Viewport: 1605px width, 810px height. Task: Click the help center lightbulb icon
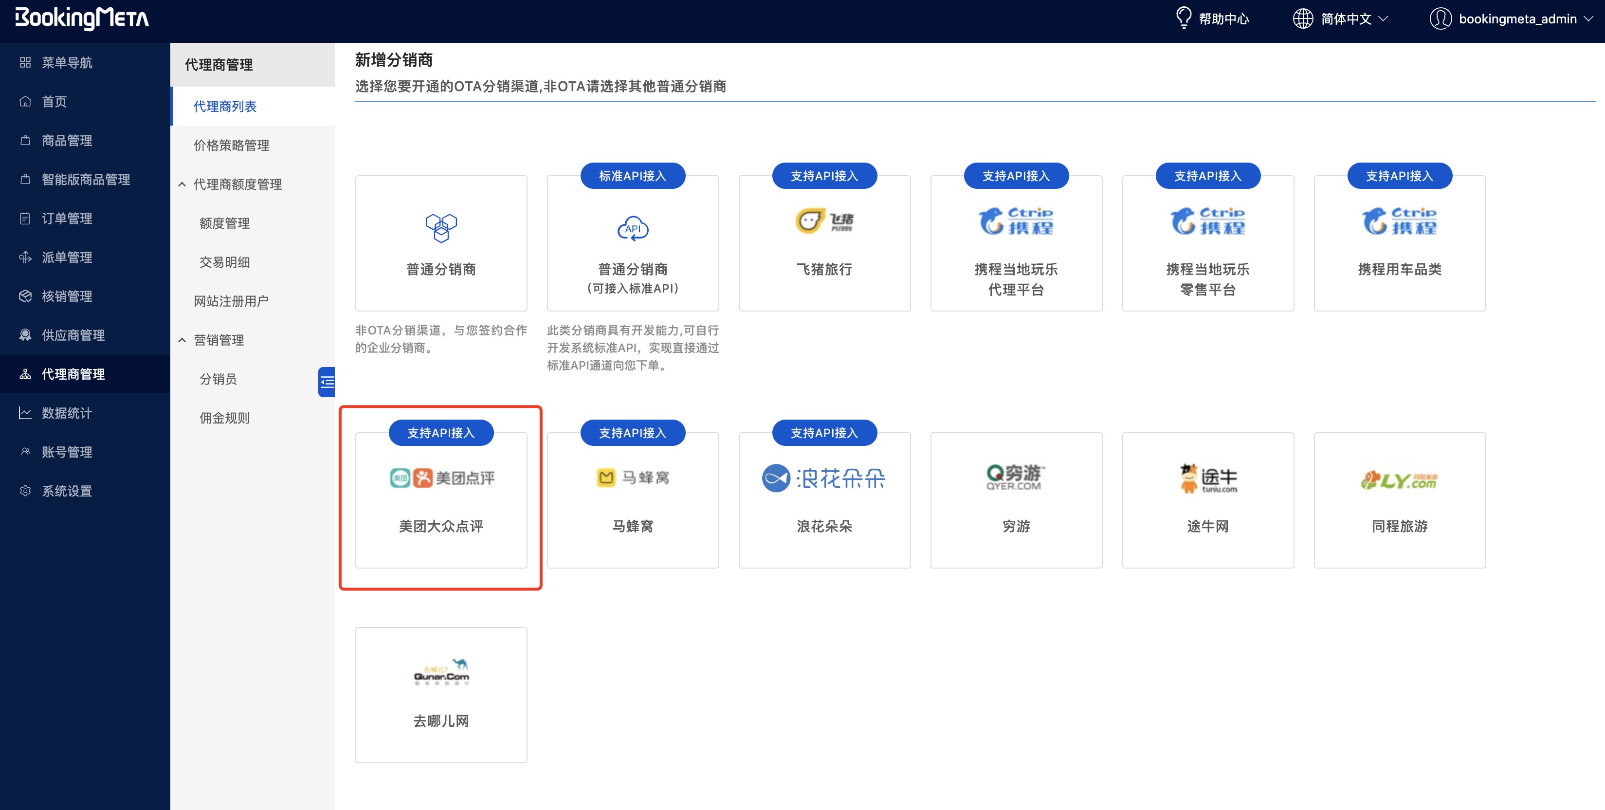tap(1183, 18)
